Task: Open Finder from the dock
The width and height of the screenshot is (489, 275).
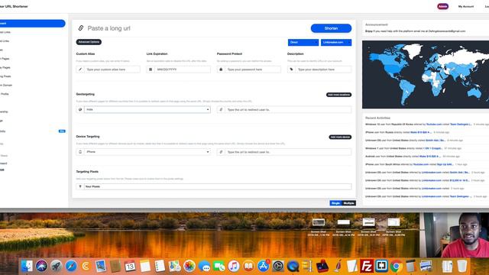Action: 27,266
